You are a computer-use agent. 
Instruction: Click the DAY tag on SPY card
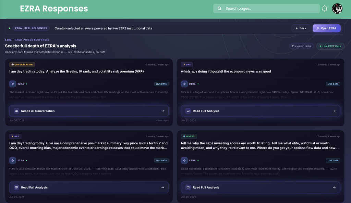[187, 64]
